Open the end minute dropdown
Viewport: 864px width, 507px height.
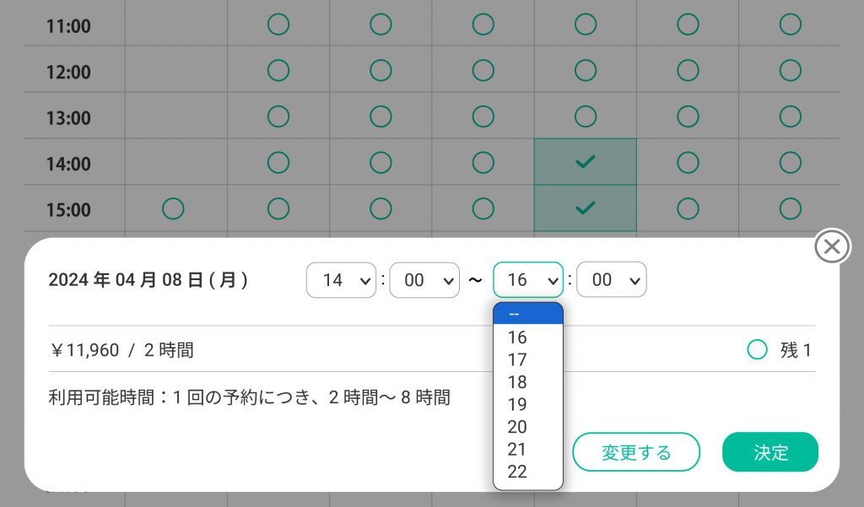pyautogui.click(x=612, y=280)
